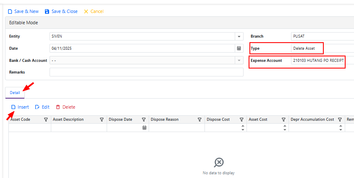Image resolution: width=354 pixels, height=178 pixels.
Task: Click the red Delete button
Action: (x=66, y=107)
